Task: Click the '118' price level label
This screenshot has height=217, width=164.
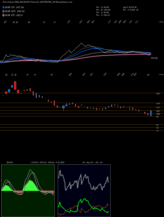Action: point(158,104)
